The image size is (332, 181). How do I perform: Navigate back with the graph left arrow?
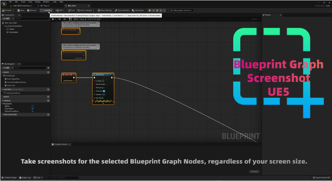click(x=60, y=19)
